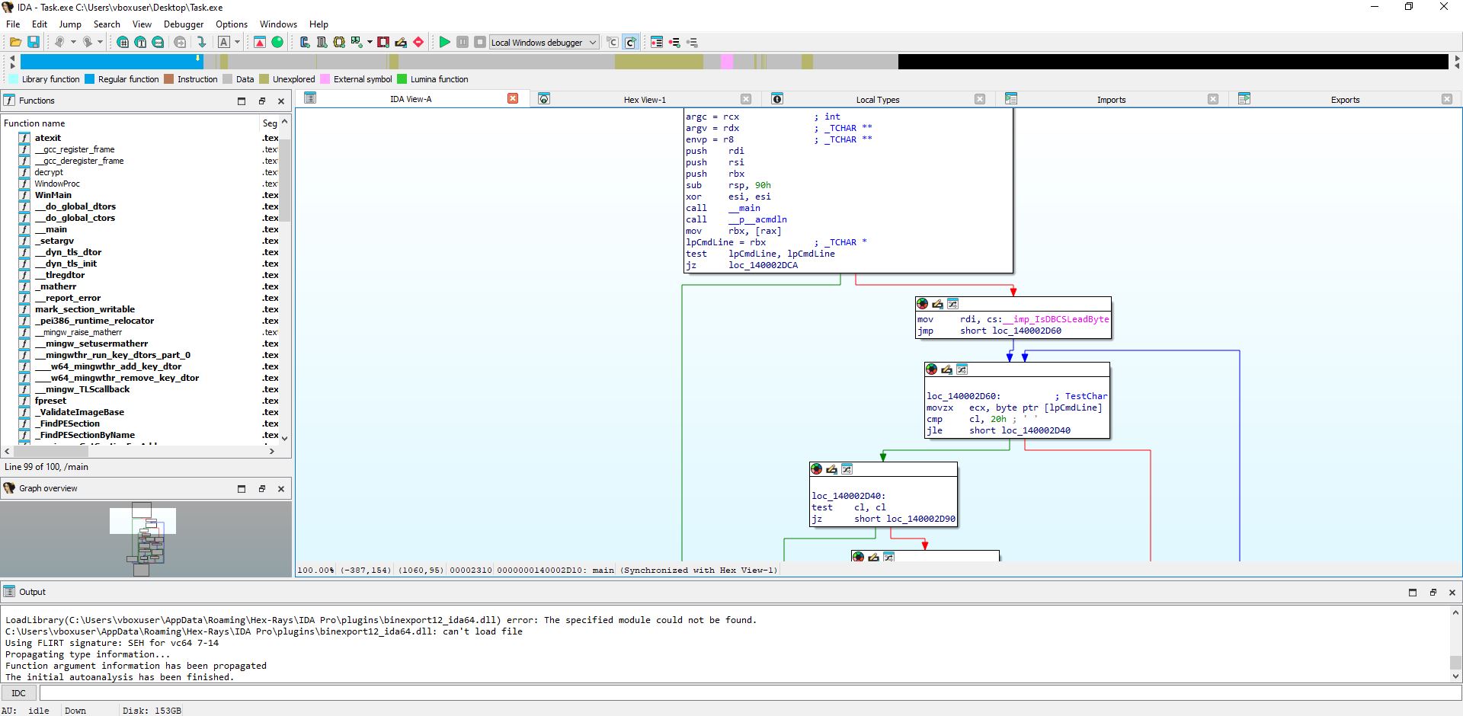This screenshot has height=716, width=1463.
Task: Save the database with the floppy disk icon
Action: [34, 42]
